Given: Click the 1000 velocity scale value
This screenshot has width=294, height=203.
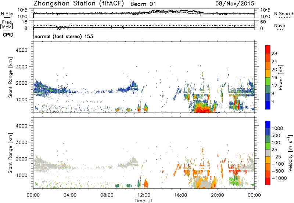Looking at the screenshot, I should [x=277, y=128].
